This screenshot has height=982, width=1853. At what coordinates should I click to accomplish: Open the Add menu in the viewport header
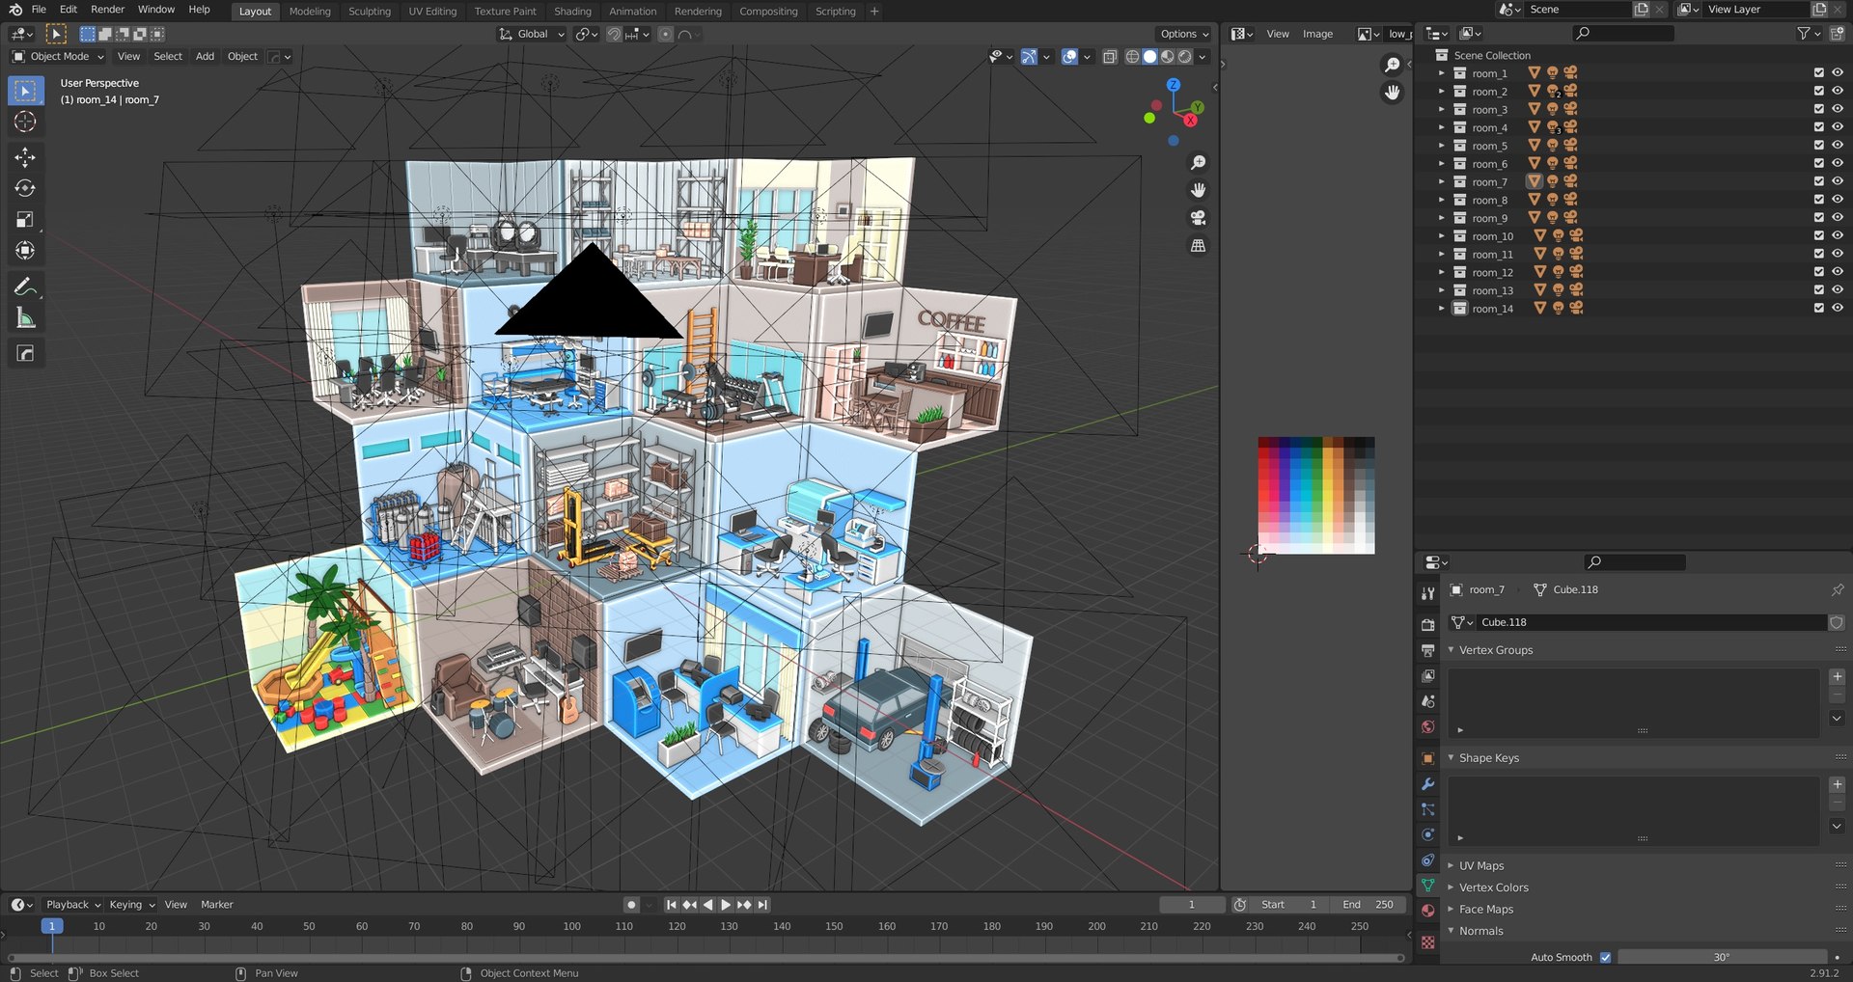pyautogui.click(x=205, y=57)
